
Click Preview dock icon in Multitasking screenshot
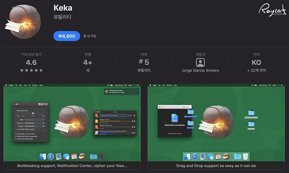(x=59, y=157)
